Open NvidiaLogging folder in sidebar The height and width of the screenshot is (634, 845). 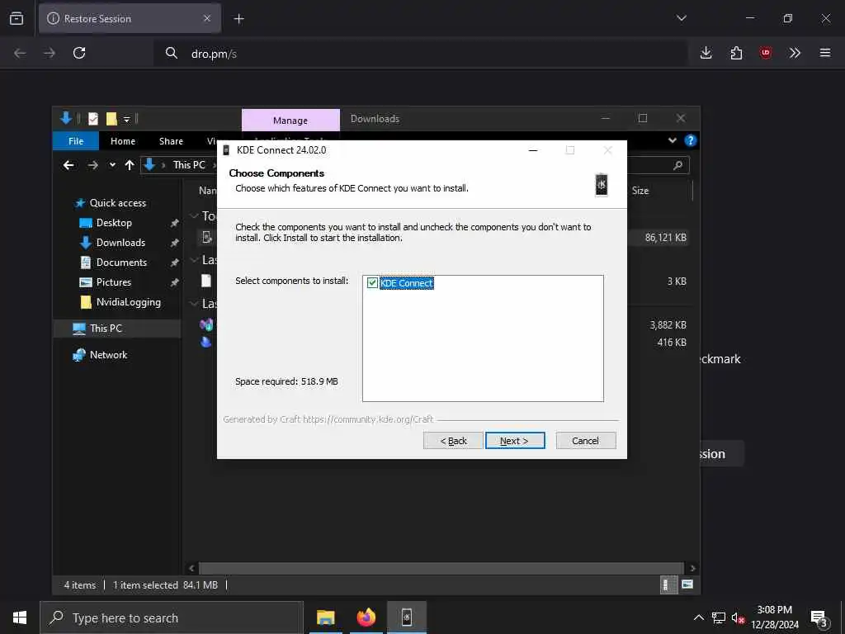pos(128,302)
